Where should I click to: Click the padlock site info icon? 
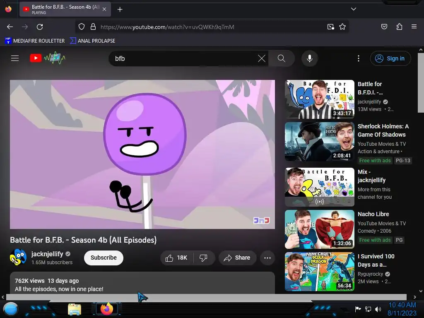click(x=93, y=27)
